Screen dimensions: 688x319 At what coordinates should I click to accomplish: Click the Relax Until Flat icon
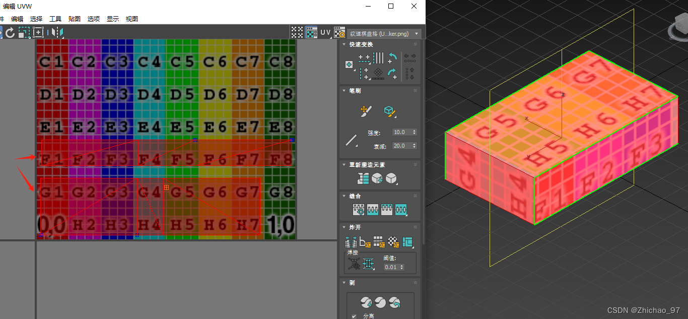pyautogui.click(x=378, y=179)
